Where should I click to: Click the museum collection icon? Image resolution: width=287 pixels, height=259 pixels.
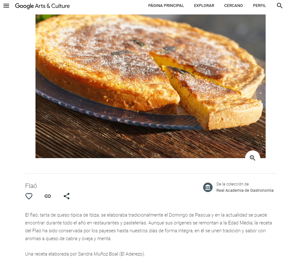tap(208, 187)
